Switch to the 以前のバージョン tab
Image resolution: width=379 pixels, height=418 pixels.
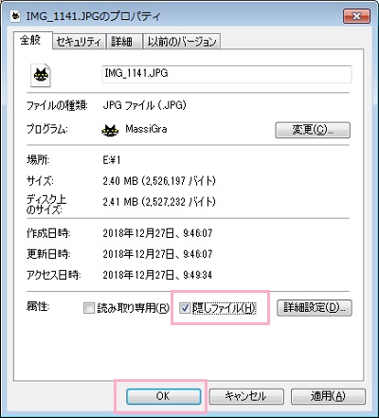[x=182, y=42]
